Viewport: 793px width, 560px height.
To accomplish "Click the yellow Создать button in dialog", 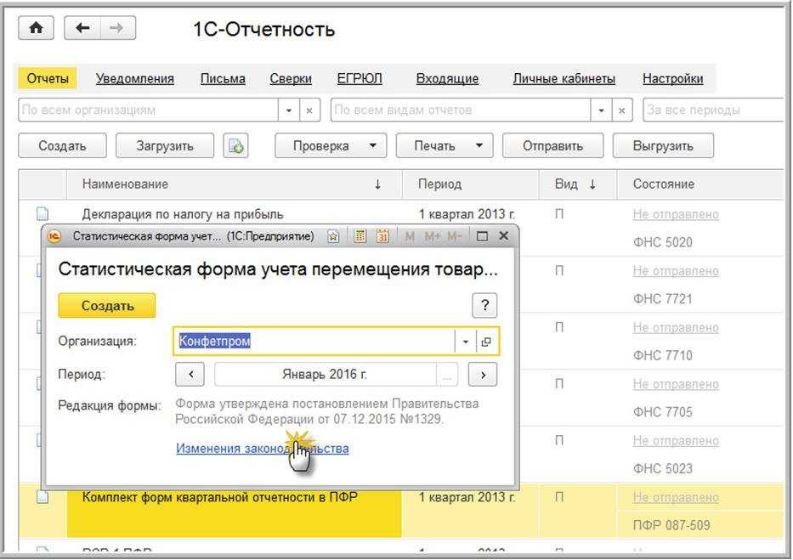I will click(x=107, y=306).
